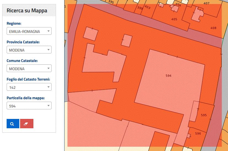Expand the Foglio del Catasto Terreni dropdown

(29, 87)
